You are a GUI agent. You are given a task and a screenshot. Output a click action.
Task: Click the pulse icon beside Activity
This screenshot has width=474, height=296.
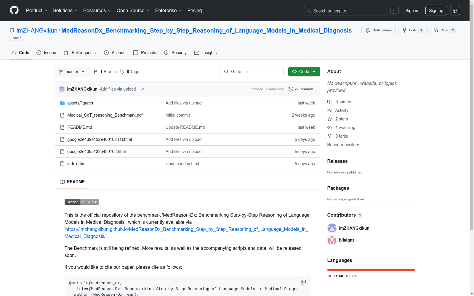tap(330, 110)
